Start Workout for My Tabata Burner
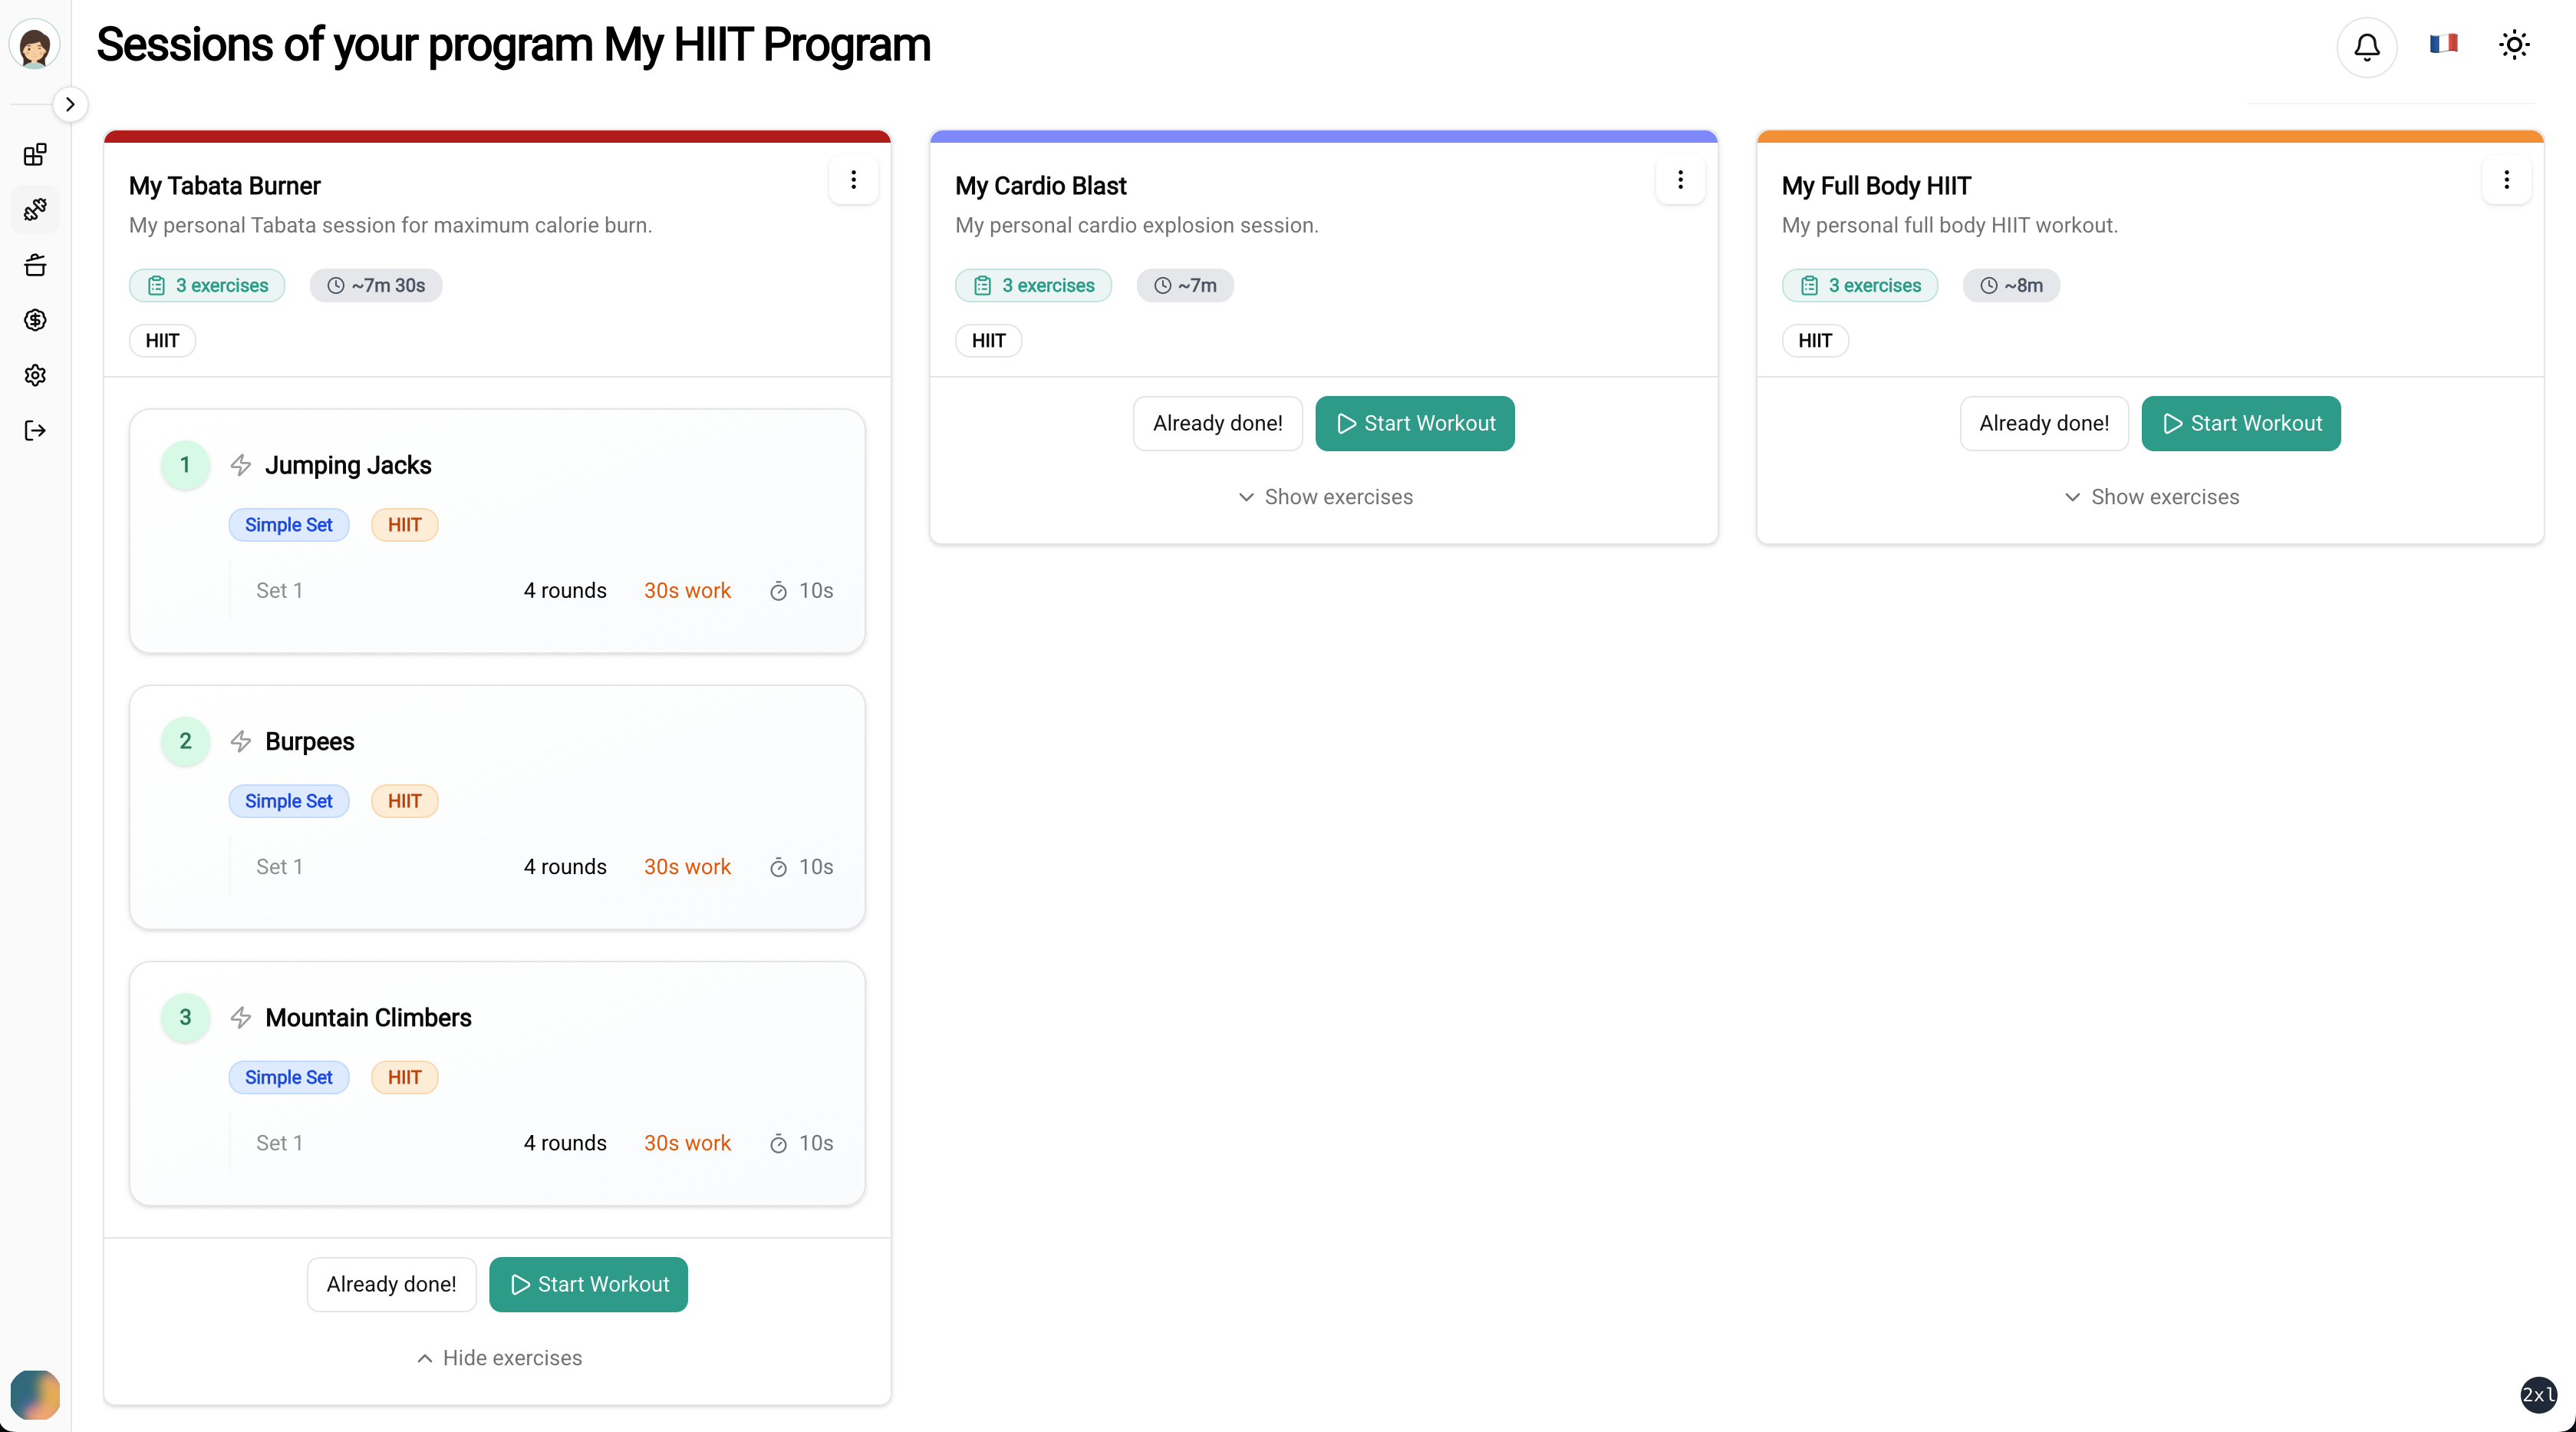This screenshot has height=1432, width=2576. pyautogui.click(x=587, y=1284)
